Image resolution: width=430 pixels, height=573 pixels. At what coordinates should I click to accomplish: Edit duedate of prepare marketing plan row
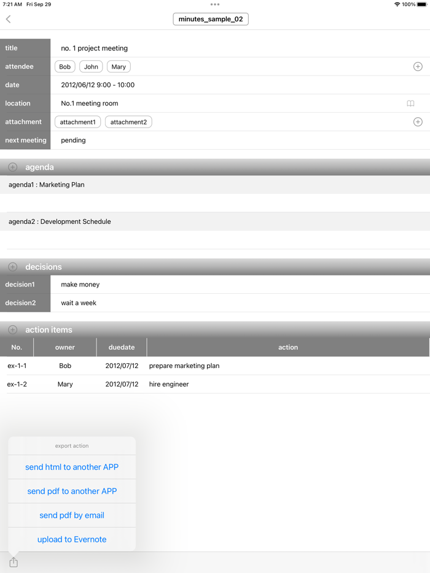[x=122, y=366]
